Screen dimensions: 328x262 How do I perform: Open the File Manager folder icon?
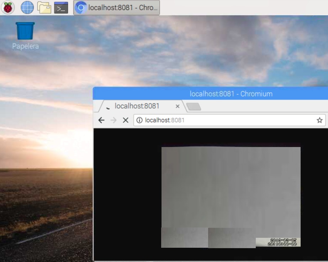click(44, 7)
